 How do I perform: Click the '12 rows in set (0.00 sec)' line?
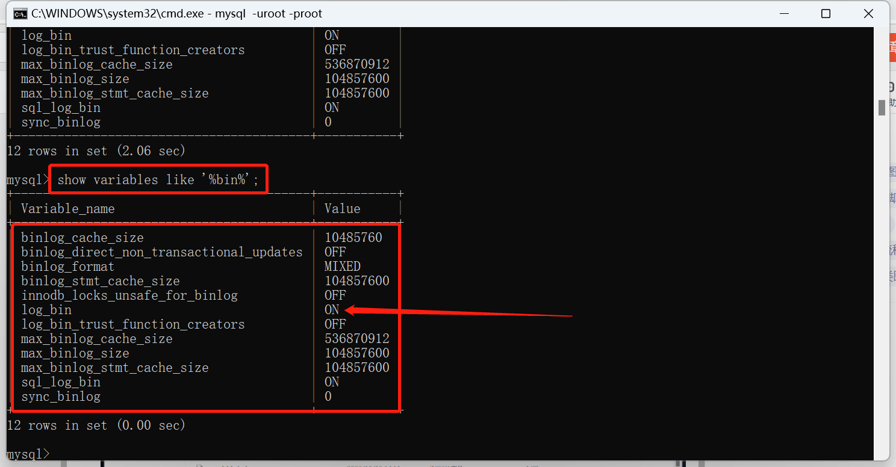tap(96, 425)
